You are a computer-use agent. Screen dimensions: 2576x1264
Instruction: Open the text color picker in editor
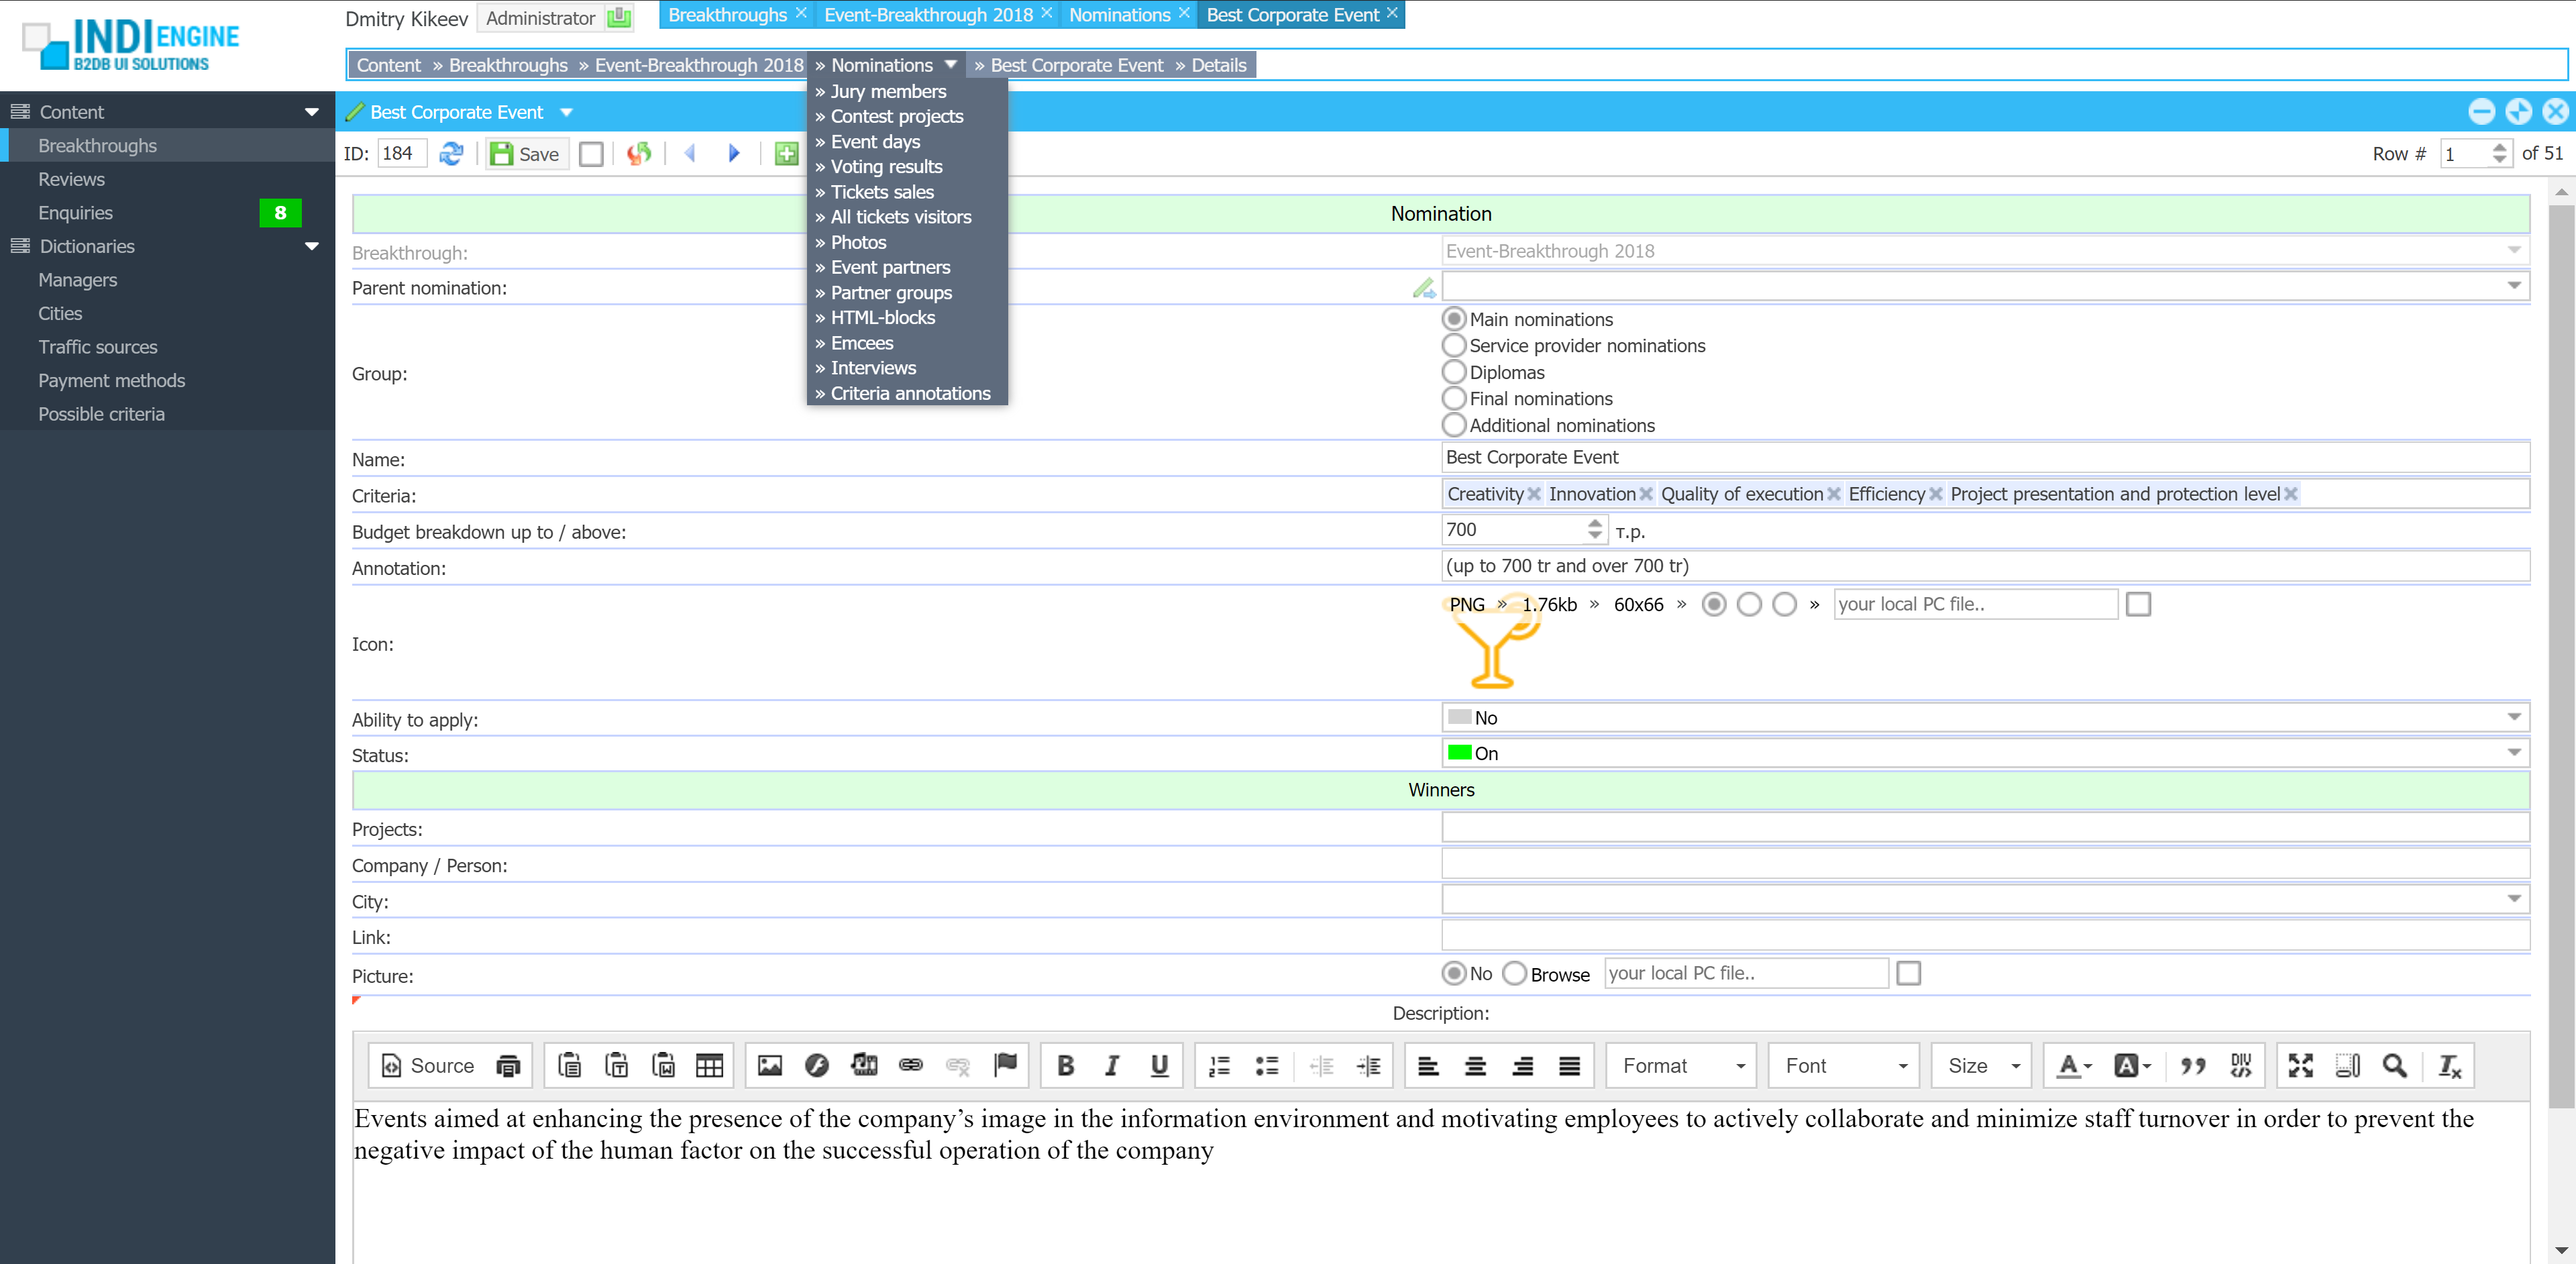coord(2073,1066)
